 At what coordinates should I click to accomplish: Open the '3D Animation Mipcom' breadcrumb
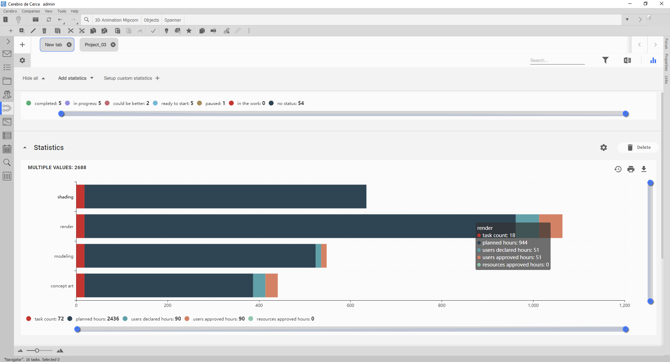(117, 20)
